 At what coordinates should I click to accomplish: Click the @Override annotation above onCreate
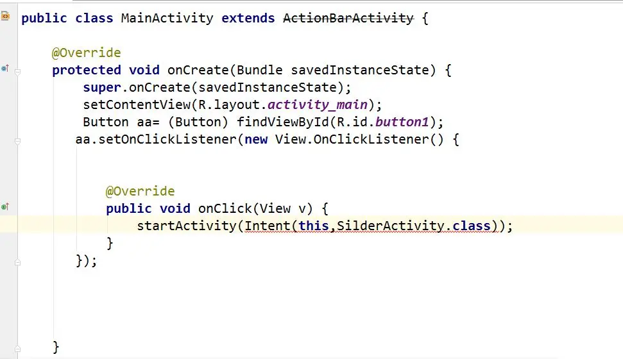pos(86,53)
